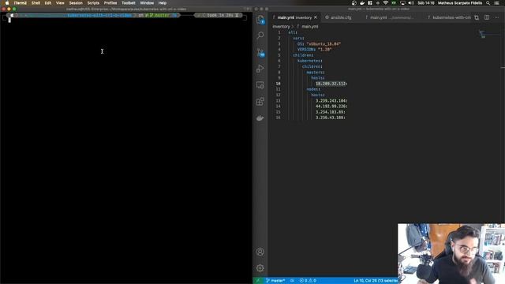505x284 pixels.
Task: Open the Manage gear menu in VS Code
Action: coord(260,268)
